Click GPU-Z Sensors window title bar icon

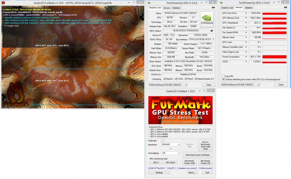tap(221, 3)
